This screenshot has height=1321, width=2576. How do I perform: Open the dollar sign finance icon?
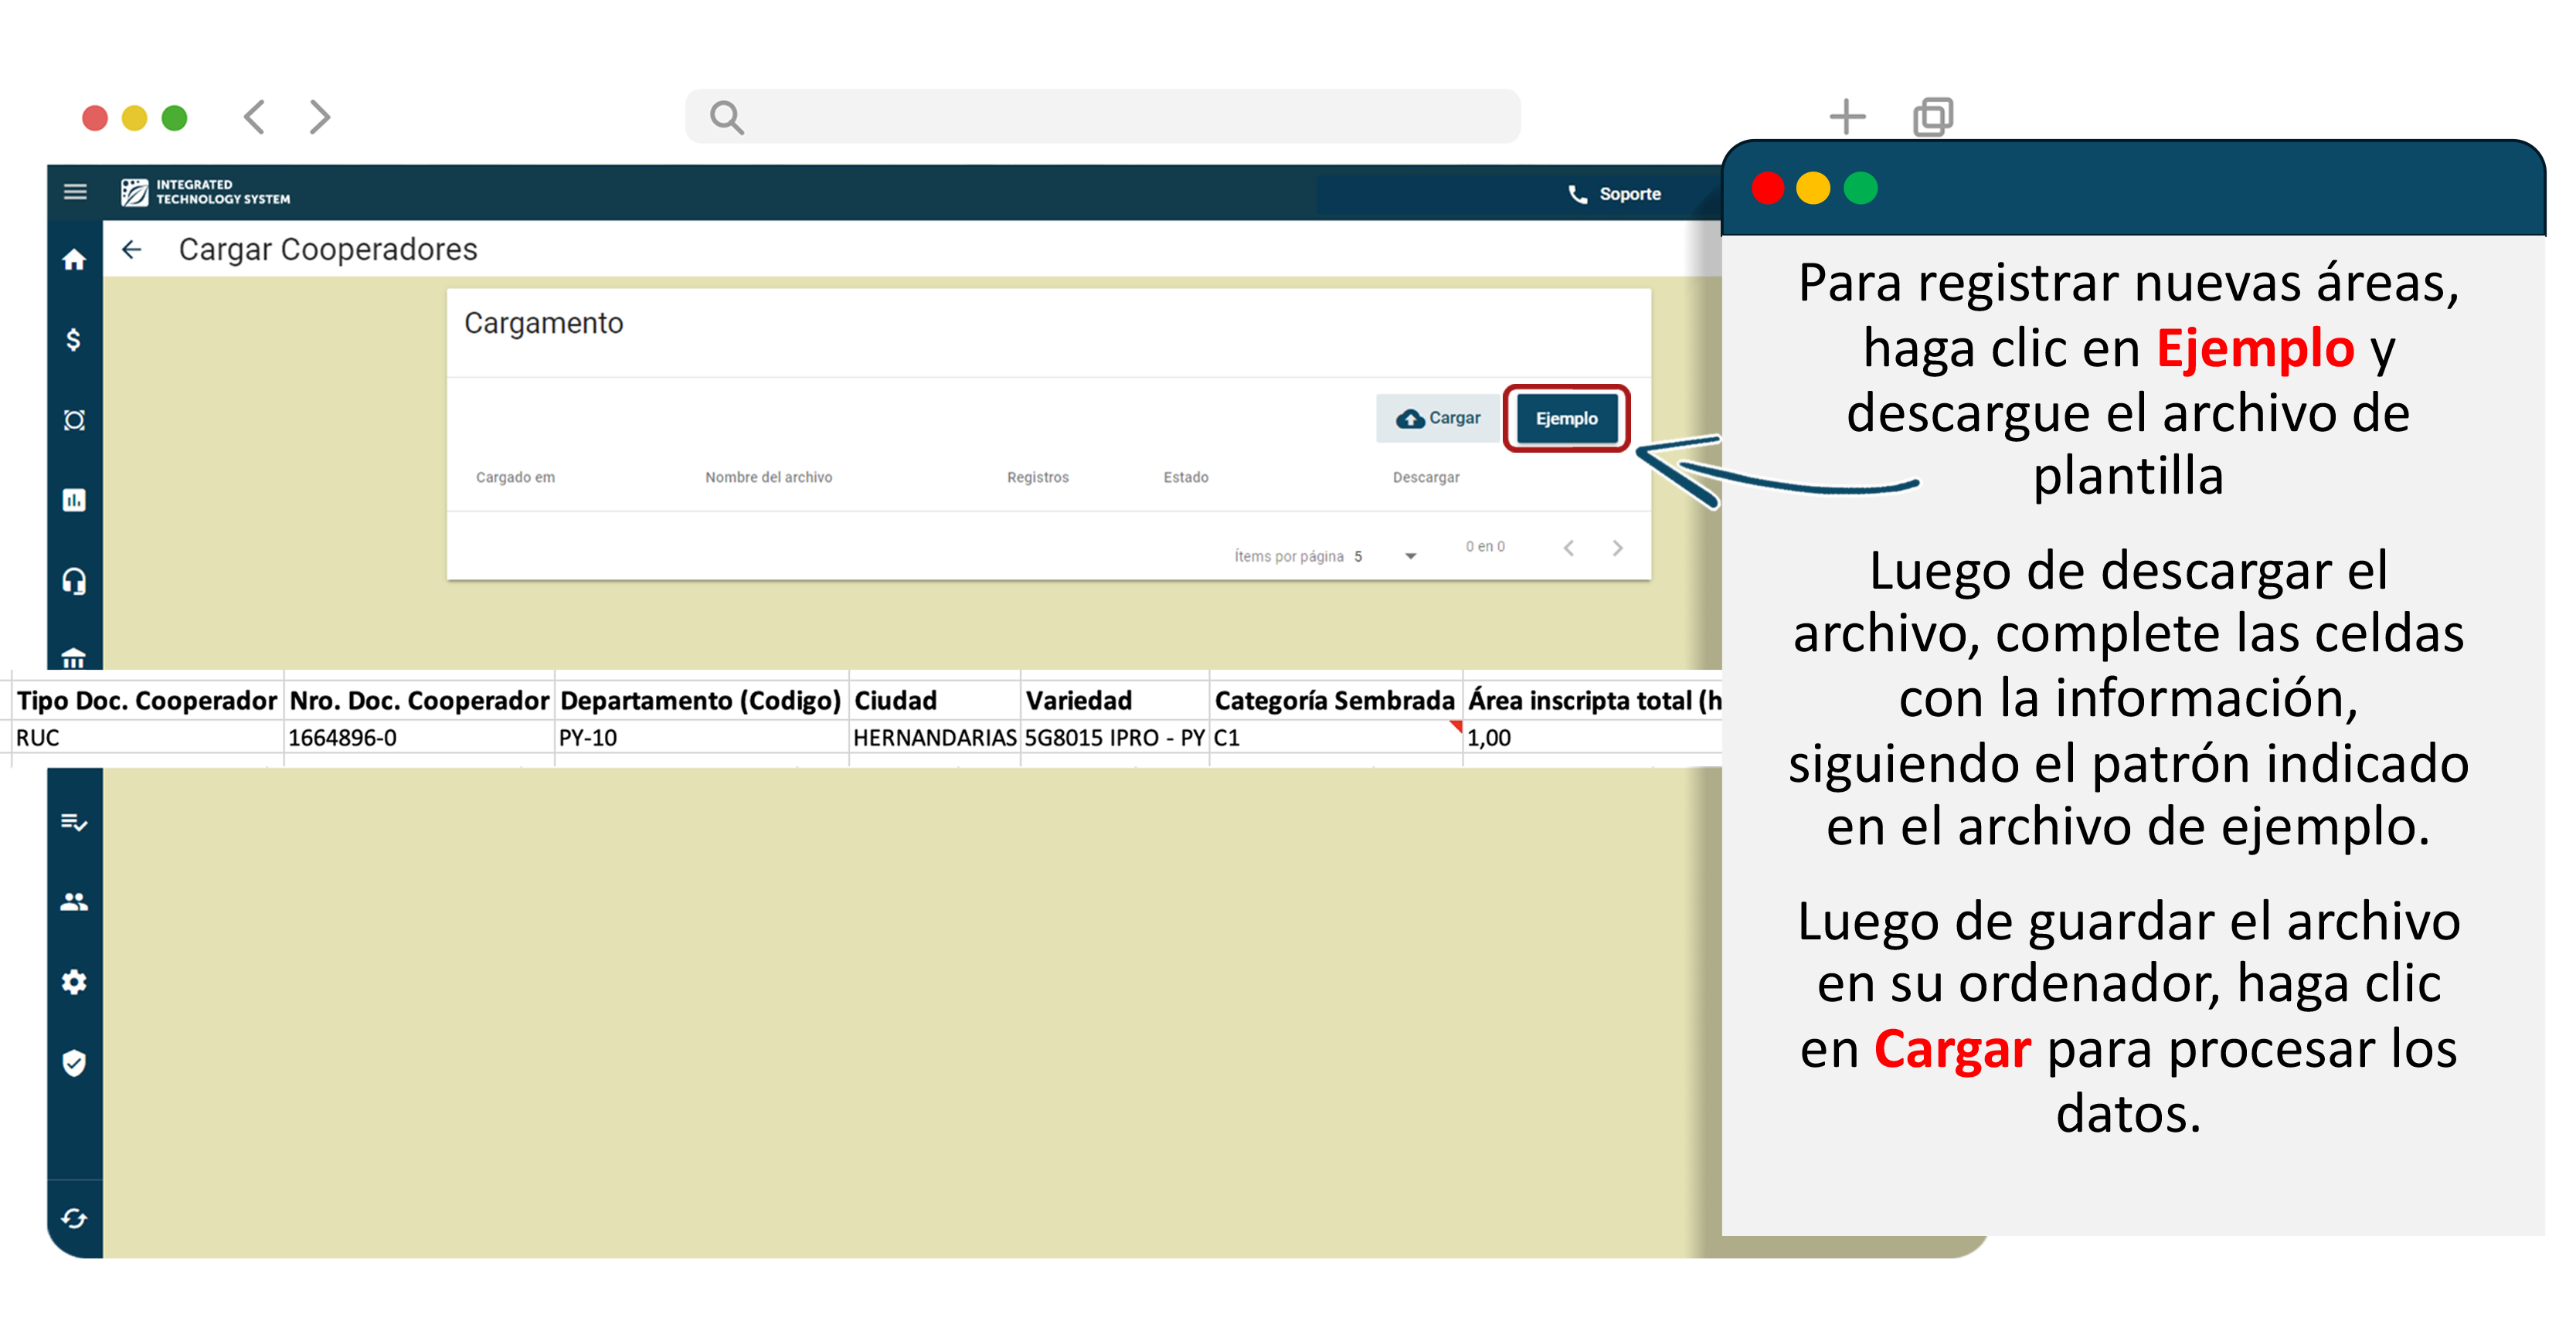(74, 340)
